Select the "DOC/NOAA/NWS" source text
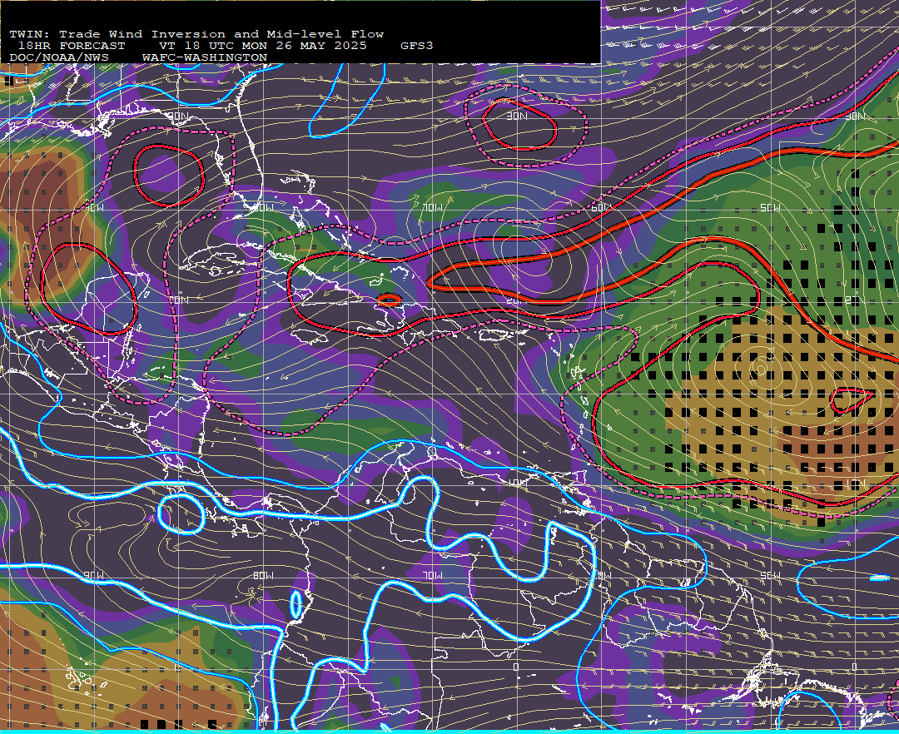Image resolution: width=899 pixels, height=734 pixels. [x=59, y=58]
